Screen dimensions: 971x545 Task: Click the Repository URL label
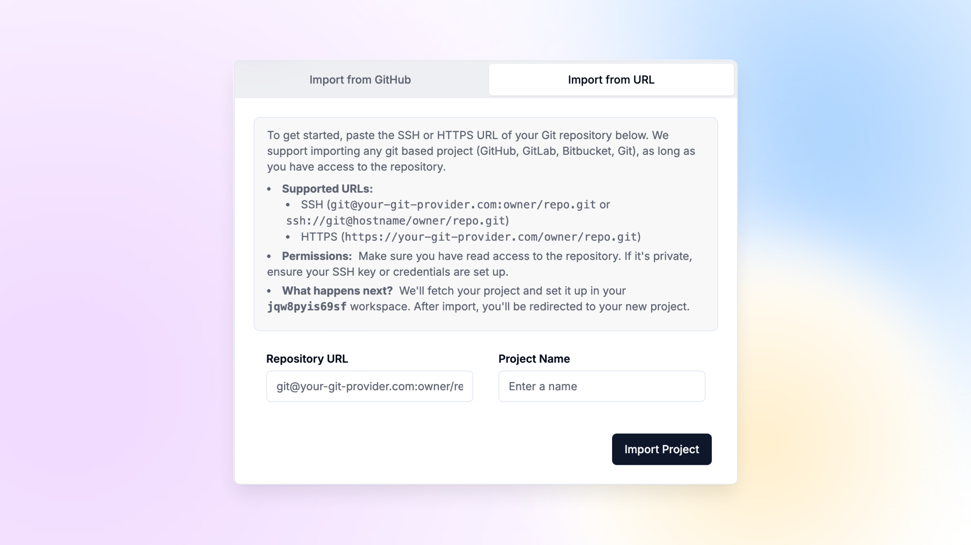click(307, 359)
